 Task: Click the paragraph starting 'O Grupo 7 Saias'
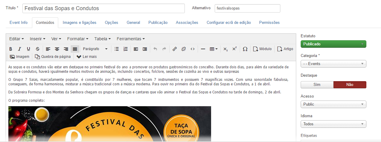148,82
